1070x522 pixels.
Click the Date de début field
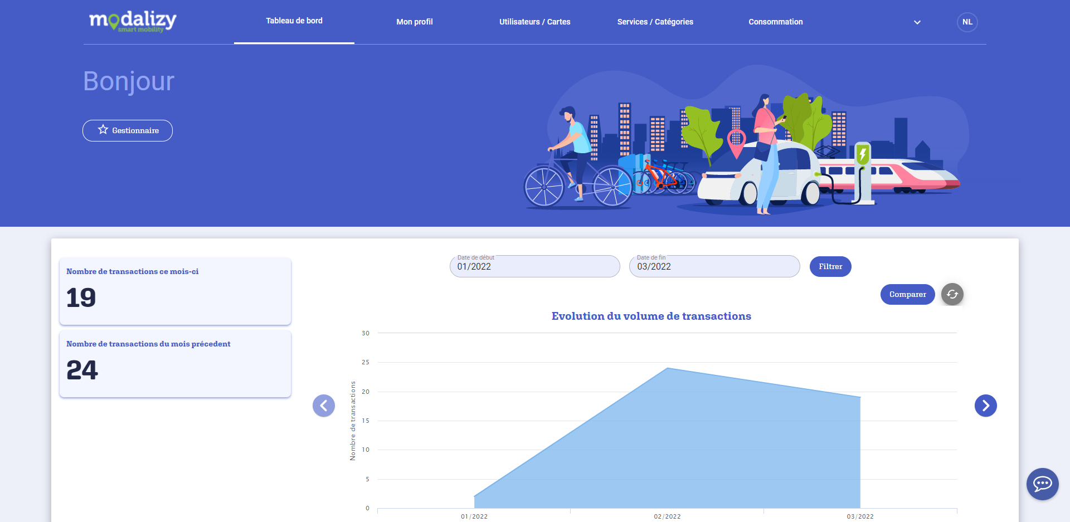pyautogui.click(x=534, y=267)
